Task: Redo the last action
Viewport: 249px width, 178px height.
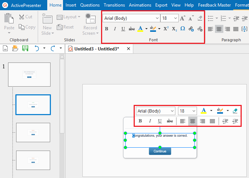Action: tap(53, 48)
